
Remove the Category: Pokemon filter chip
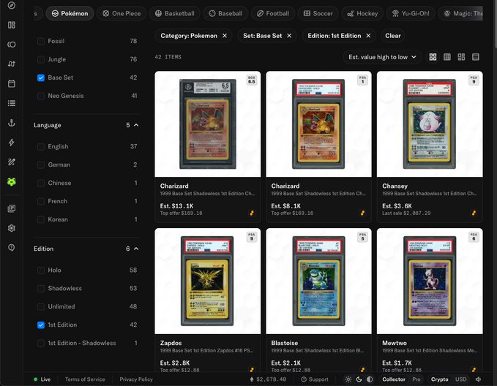coord(225,36)
